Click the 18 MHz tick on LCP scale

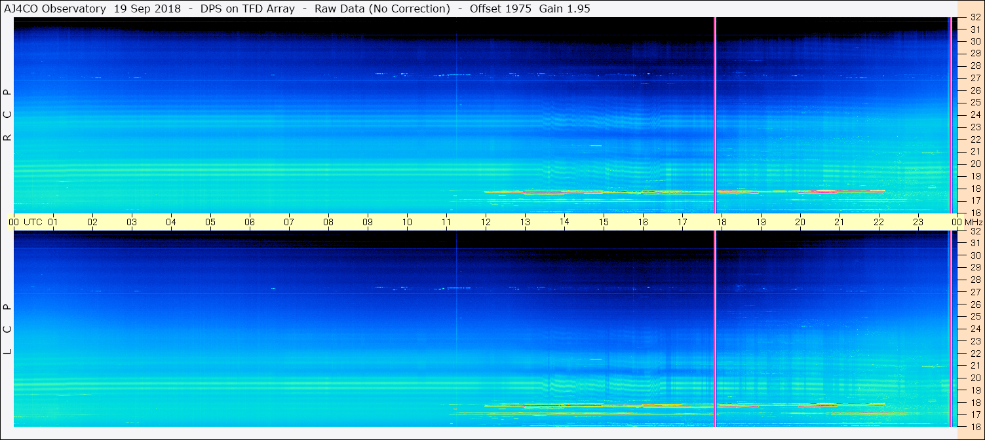[x=975, y=403]
